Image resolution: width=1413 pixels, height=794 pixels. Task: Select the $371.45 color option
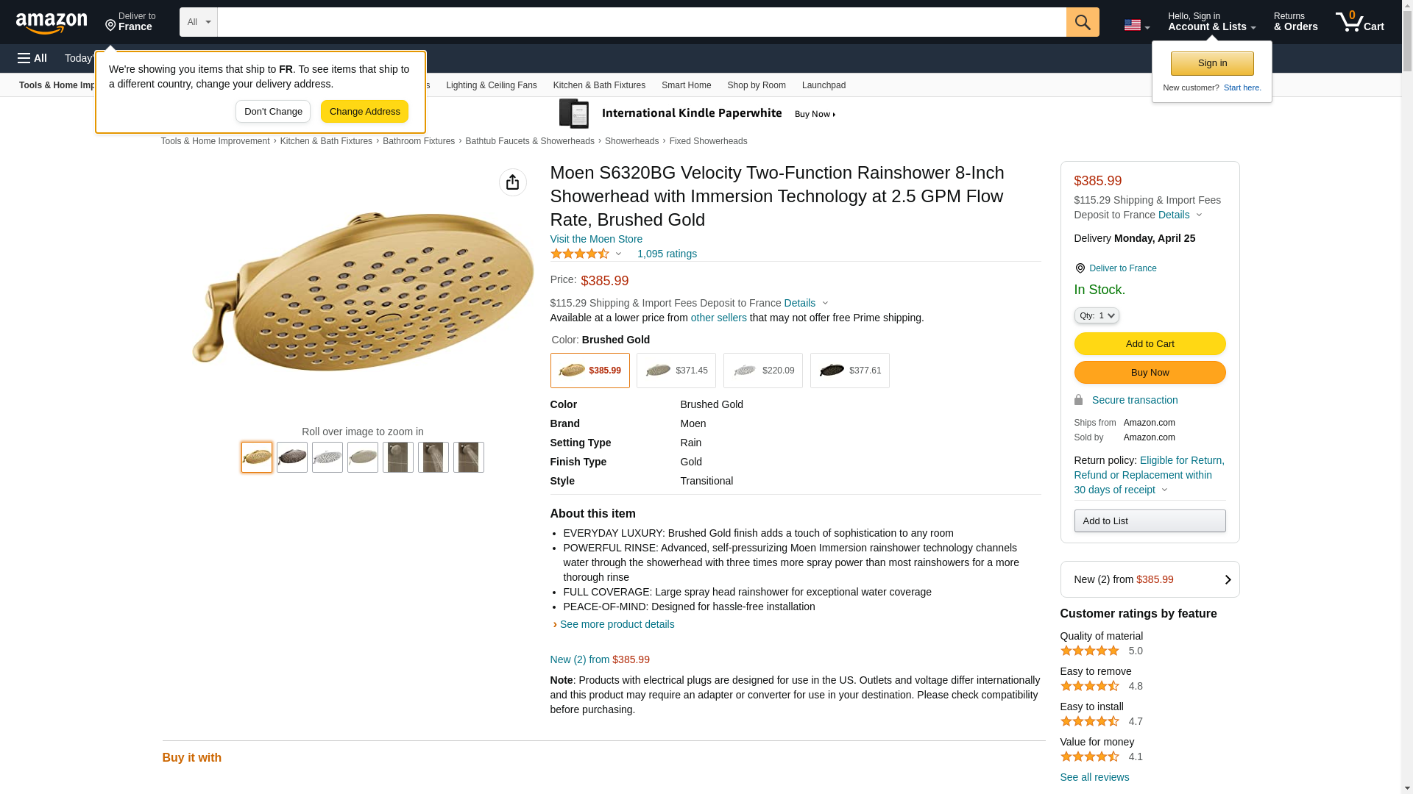click(676, 371)
